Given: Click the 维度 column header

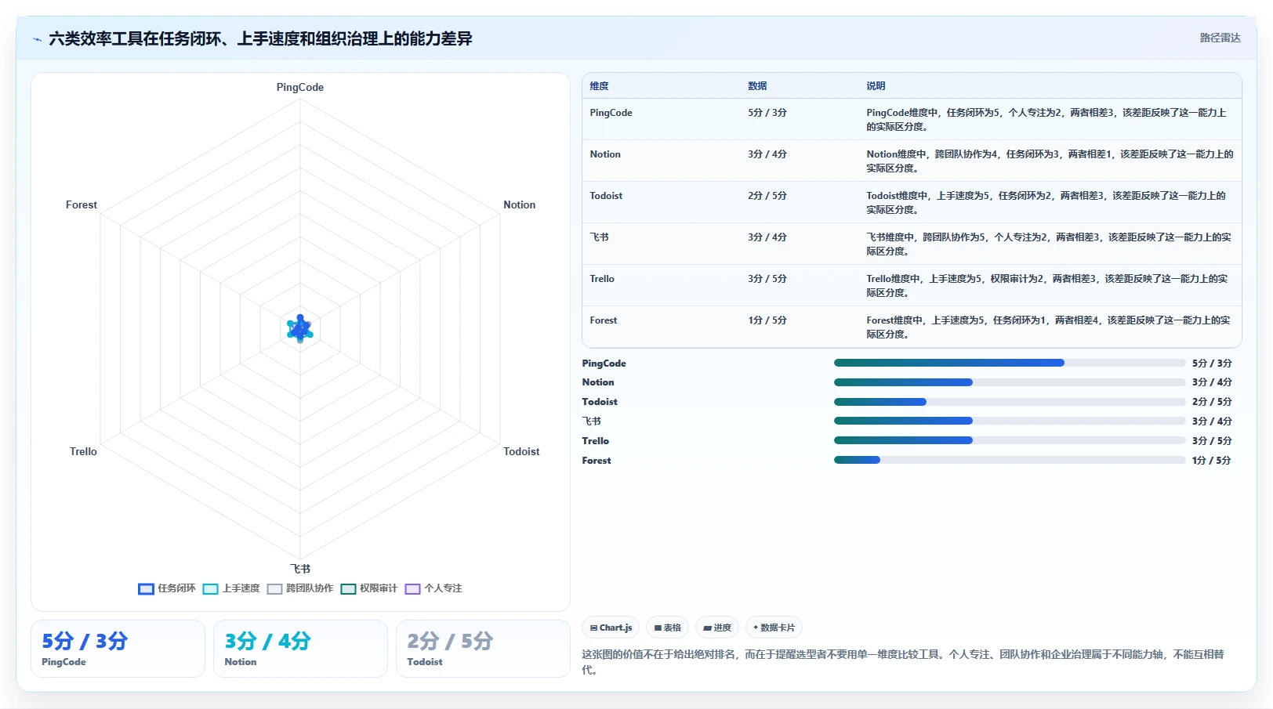Looking at the screenshot, I should coord(599,86).
